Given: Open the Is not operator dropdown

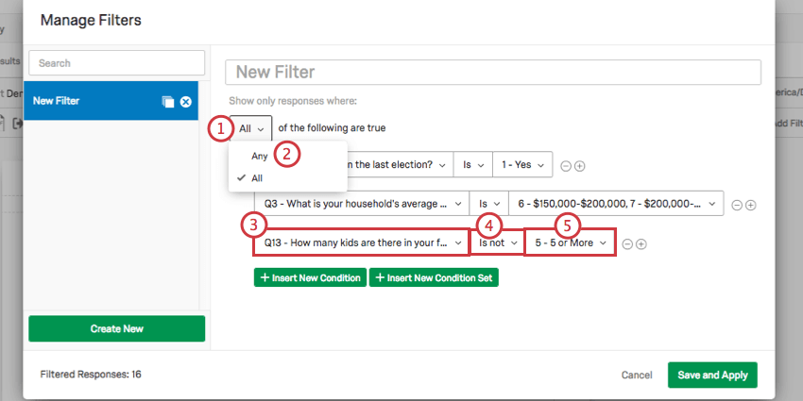Looking at the screenshot, I should [498, 242].
